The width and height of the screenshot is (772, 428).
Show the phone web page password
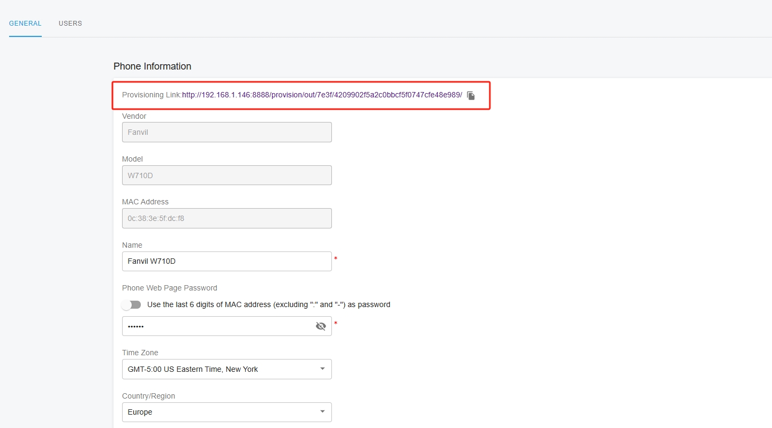(321, 326)
